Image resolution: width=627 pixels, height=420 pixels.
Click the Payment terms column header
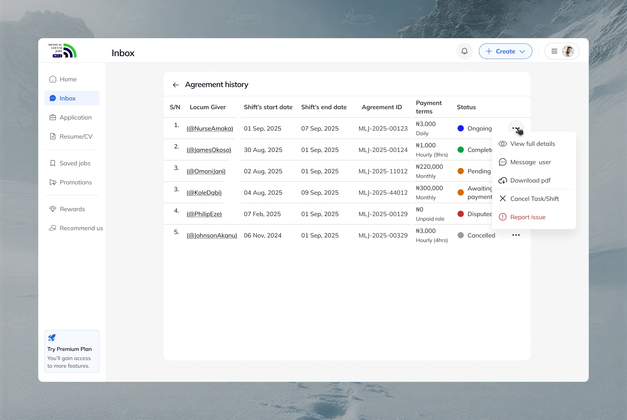click(429, 107)
